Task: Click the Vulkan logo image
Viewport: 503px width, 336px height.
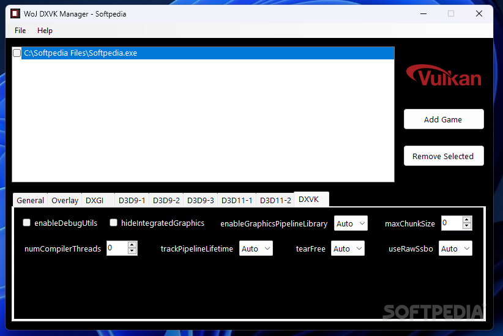Action: [x=444, y=75]
